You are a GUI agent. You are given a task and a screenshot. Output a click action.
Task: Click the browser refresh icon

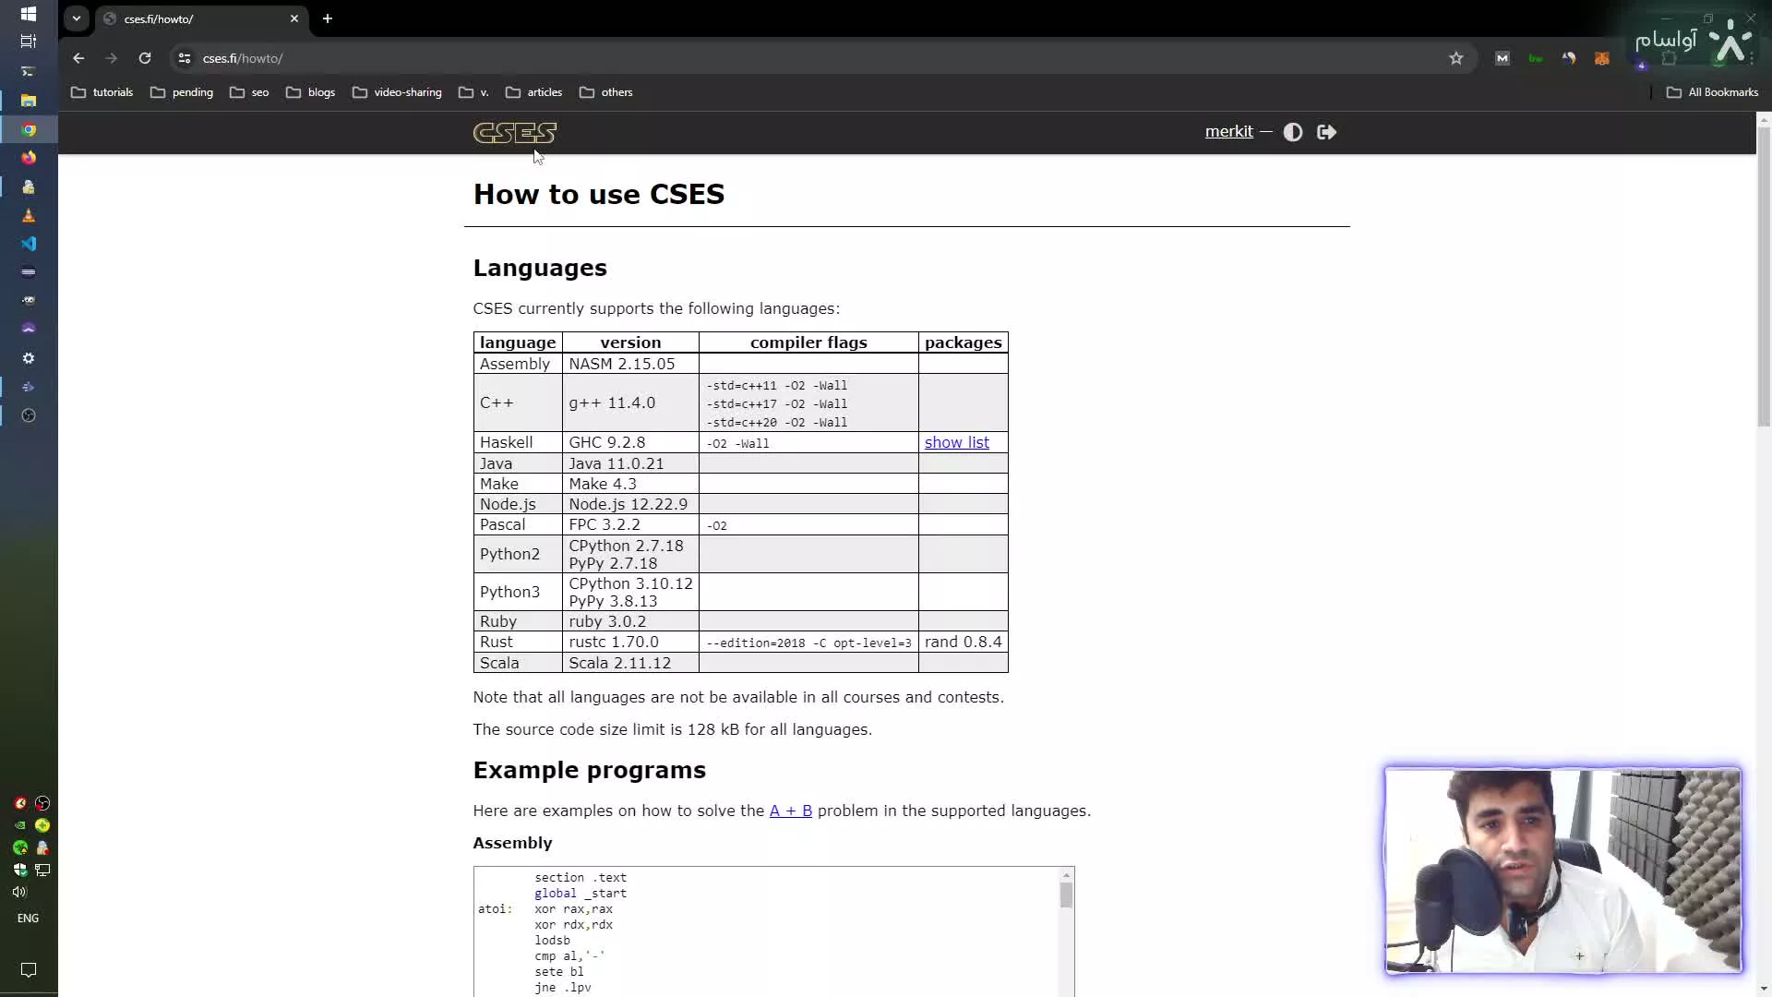(x=144, y=57)
